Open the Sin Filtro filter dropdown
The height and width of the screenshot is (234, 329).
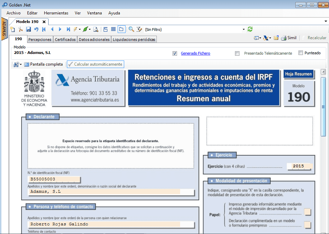244,30
